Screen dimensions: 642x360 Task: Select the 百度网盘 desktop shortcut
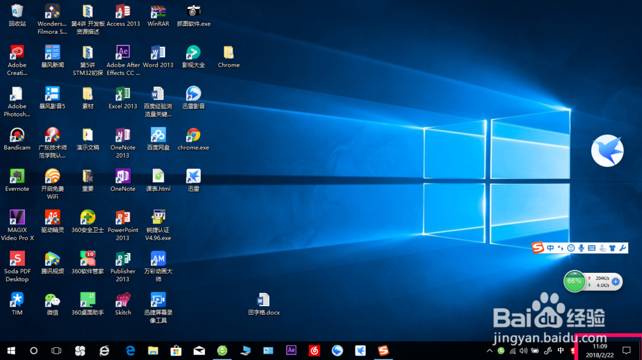pos(158,140)
